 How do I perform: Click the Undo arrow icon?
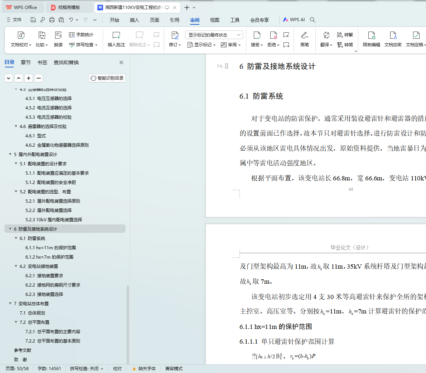[x=71, y=20]
